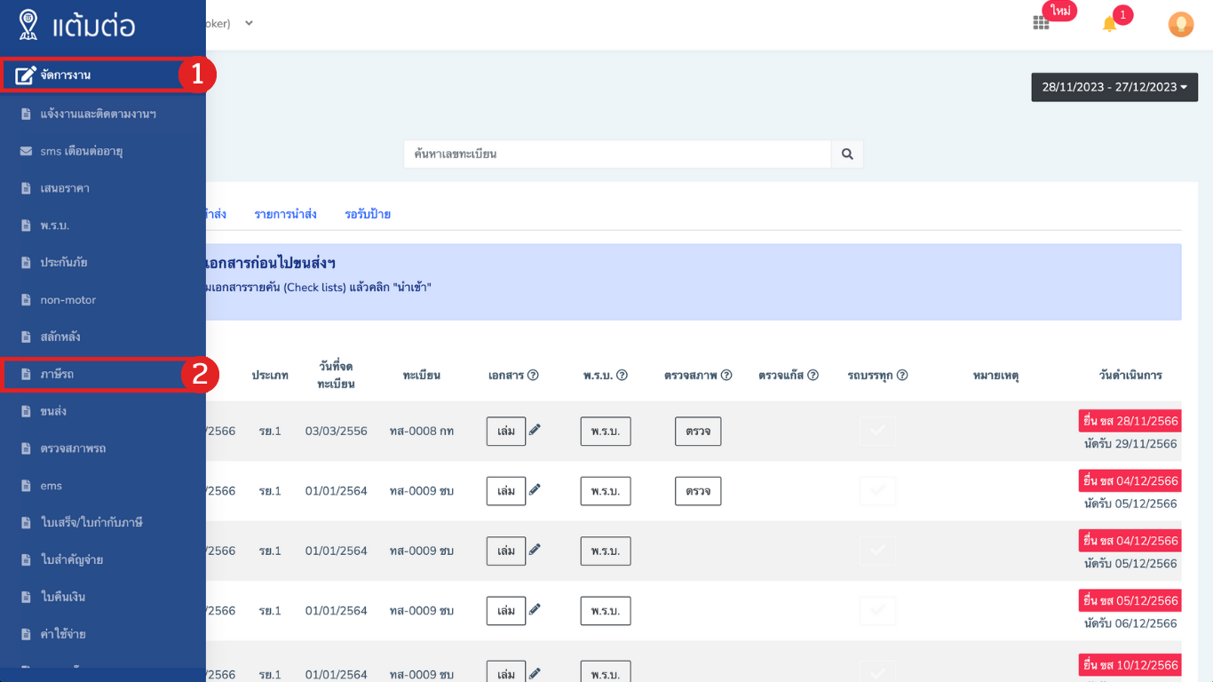Click pencil icon in ยื่น ขส 05/12/2566 row
Image resolution: width=1213 pixels, height=682 pixels.
pyautogui.click(x=535, y=609)
